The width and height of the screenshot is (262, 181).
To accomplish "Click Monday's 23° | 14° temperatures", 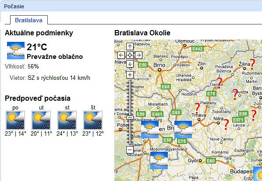I will pyautogui.click(x=15, y=133).
